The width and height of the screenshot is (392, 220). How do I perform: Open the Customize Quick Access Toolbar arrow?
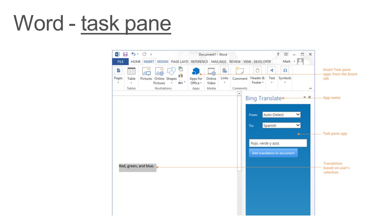tap(151, 55)
